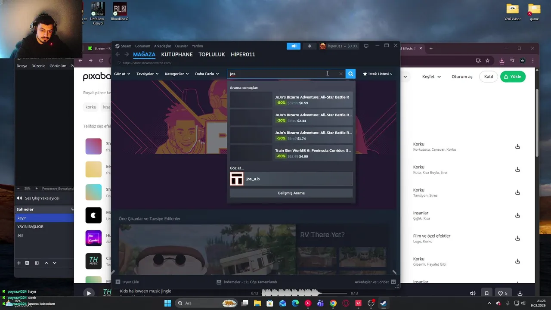Expand the Tavsiyeler dropdown
The width and height of the screenshot is (551, 310).
pyautogui.click(x=147, y=74)
